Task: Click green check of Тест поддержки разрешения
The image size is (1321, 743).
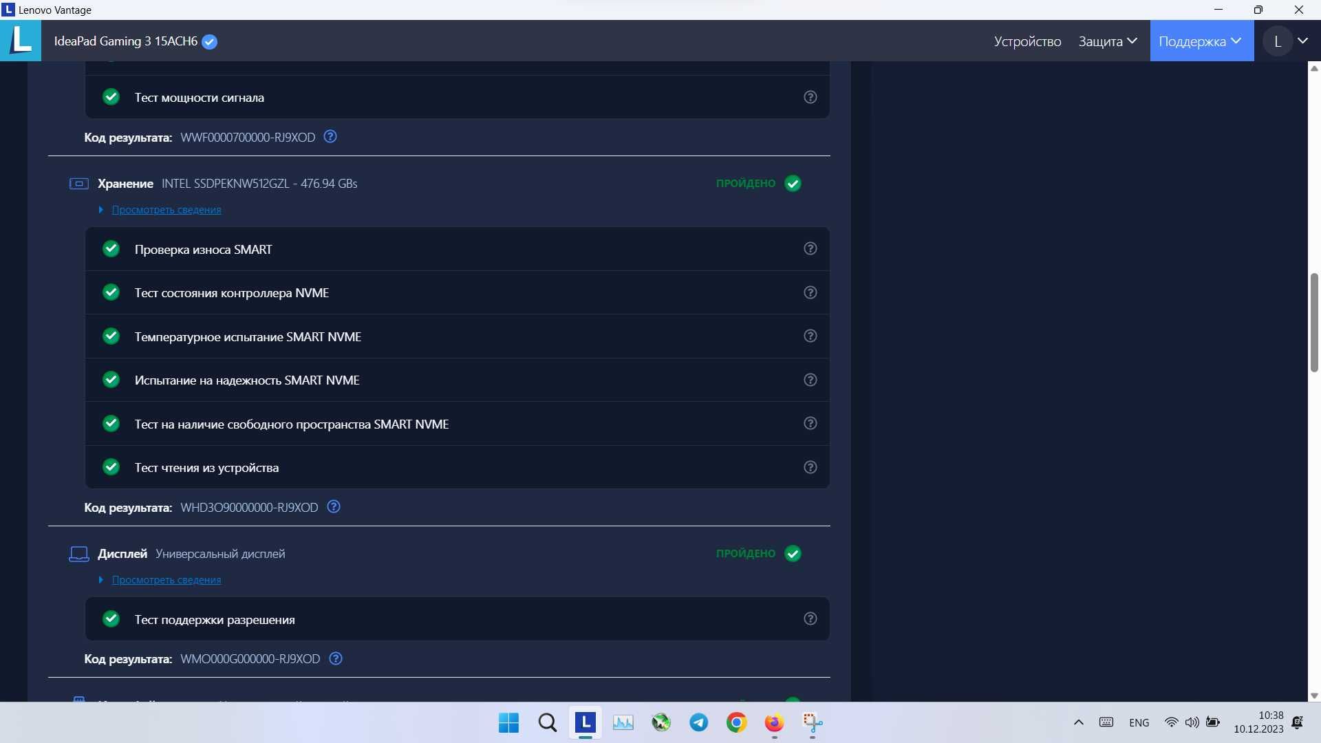Action: (x=111, y=618)
